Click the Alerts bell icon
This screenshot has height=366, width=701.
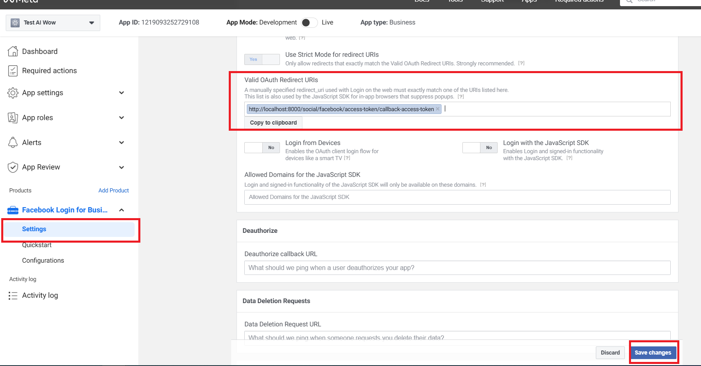[13, 142]
